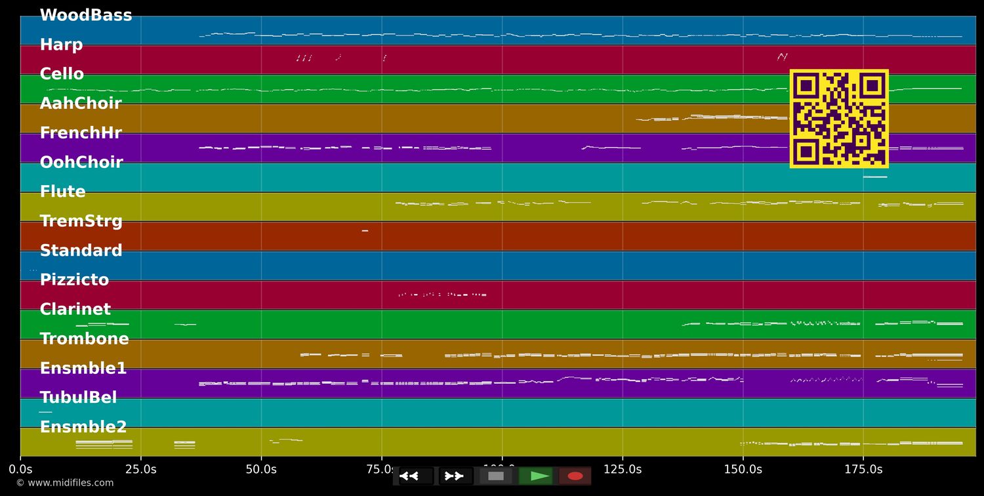Select the Flute track label
This screenshot has height=496, width=984.
(x=62, y=192)
